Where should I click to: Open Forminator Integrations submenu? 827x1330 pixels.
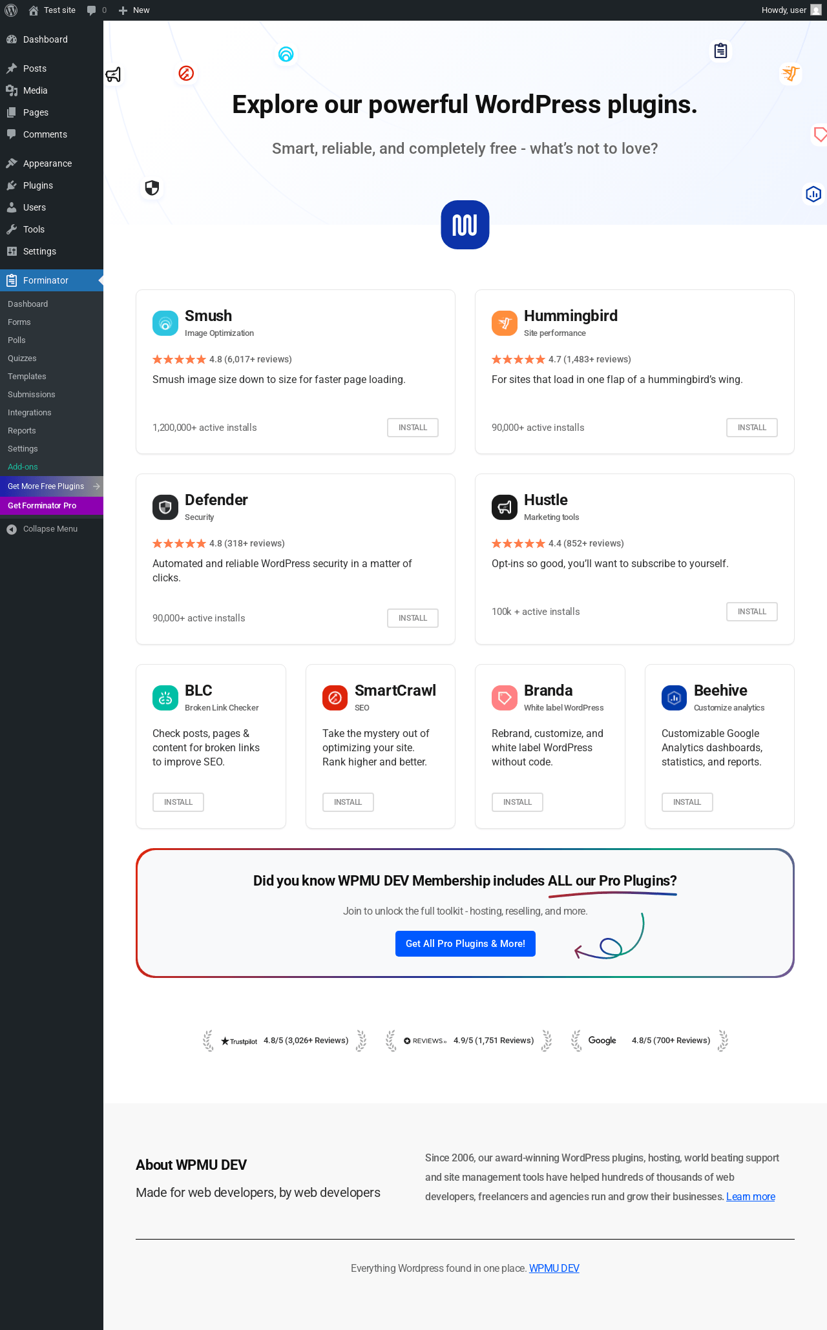tap(52, 413)
